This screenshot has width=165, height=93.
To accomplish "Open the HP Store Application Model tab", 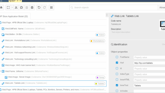I will (x=14, y=16).
